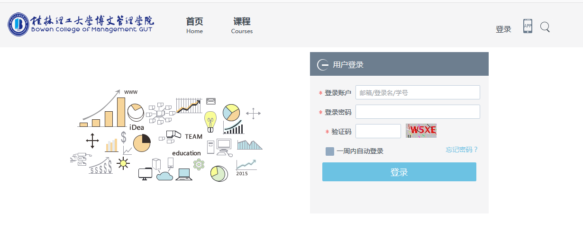Click into the 登录密码 password field
583x231 pixels.
click(x=418, y=112)
